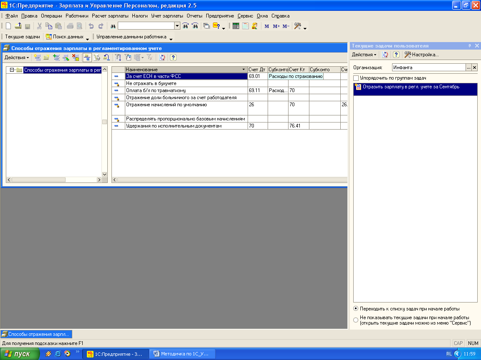Open the Справка menu
This screenshot has width=481, height=360.
click(x=281, y=16)
